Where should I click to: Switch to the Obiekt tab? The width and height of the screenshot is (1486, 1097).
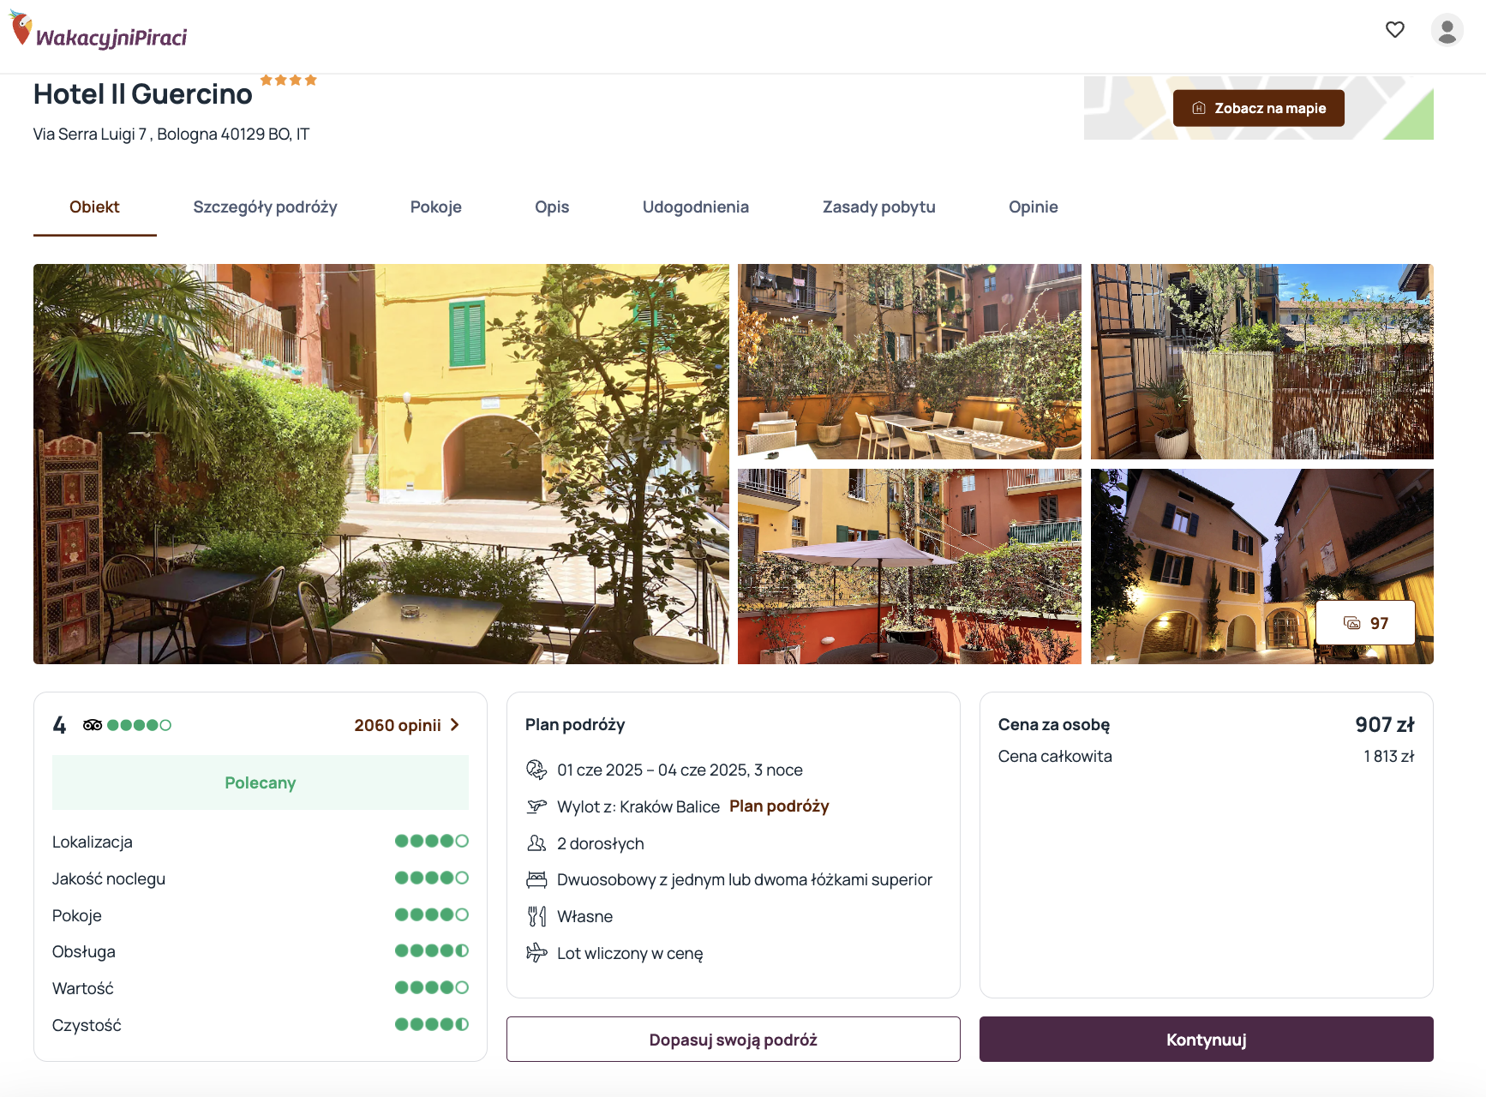[x=94, y=207]
